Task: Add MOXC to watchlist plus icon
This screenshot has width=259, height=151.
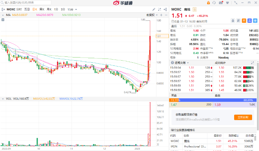Action: pyautogui.click(x=255, y=21)
